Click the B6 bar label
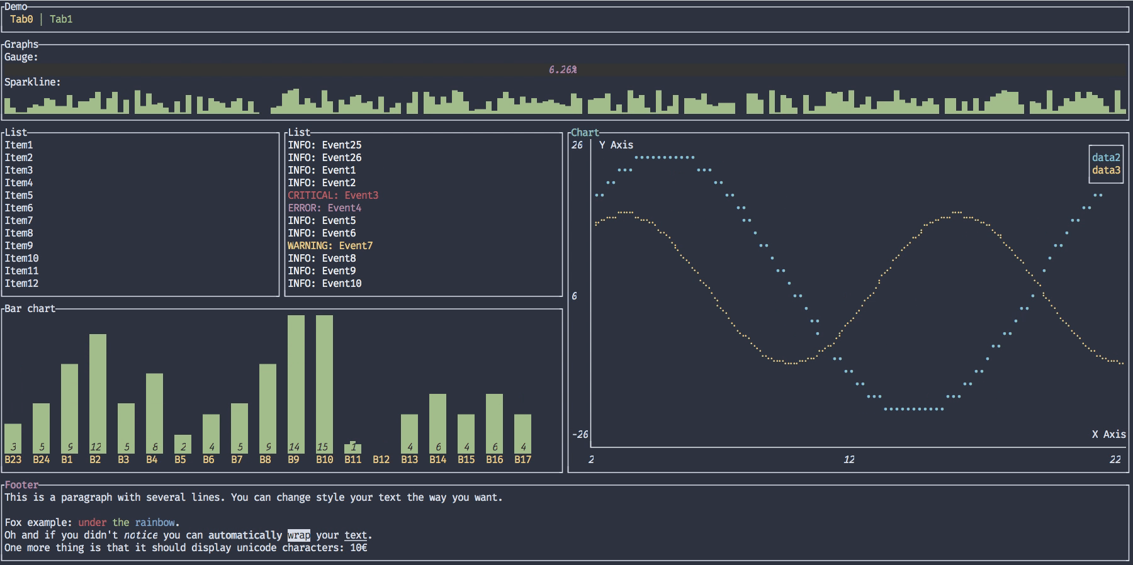This screenshot has width=1133, height=565. 208,460
